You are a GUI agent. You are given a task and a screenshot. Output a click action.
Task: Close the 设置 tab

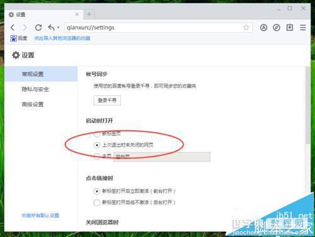coord(77,14)
